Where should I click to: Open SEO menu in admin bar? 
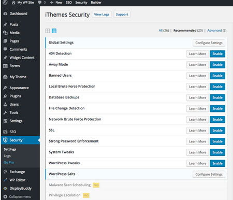(x=69, y=3)
